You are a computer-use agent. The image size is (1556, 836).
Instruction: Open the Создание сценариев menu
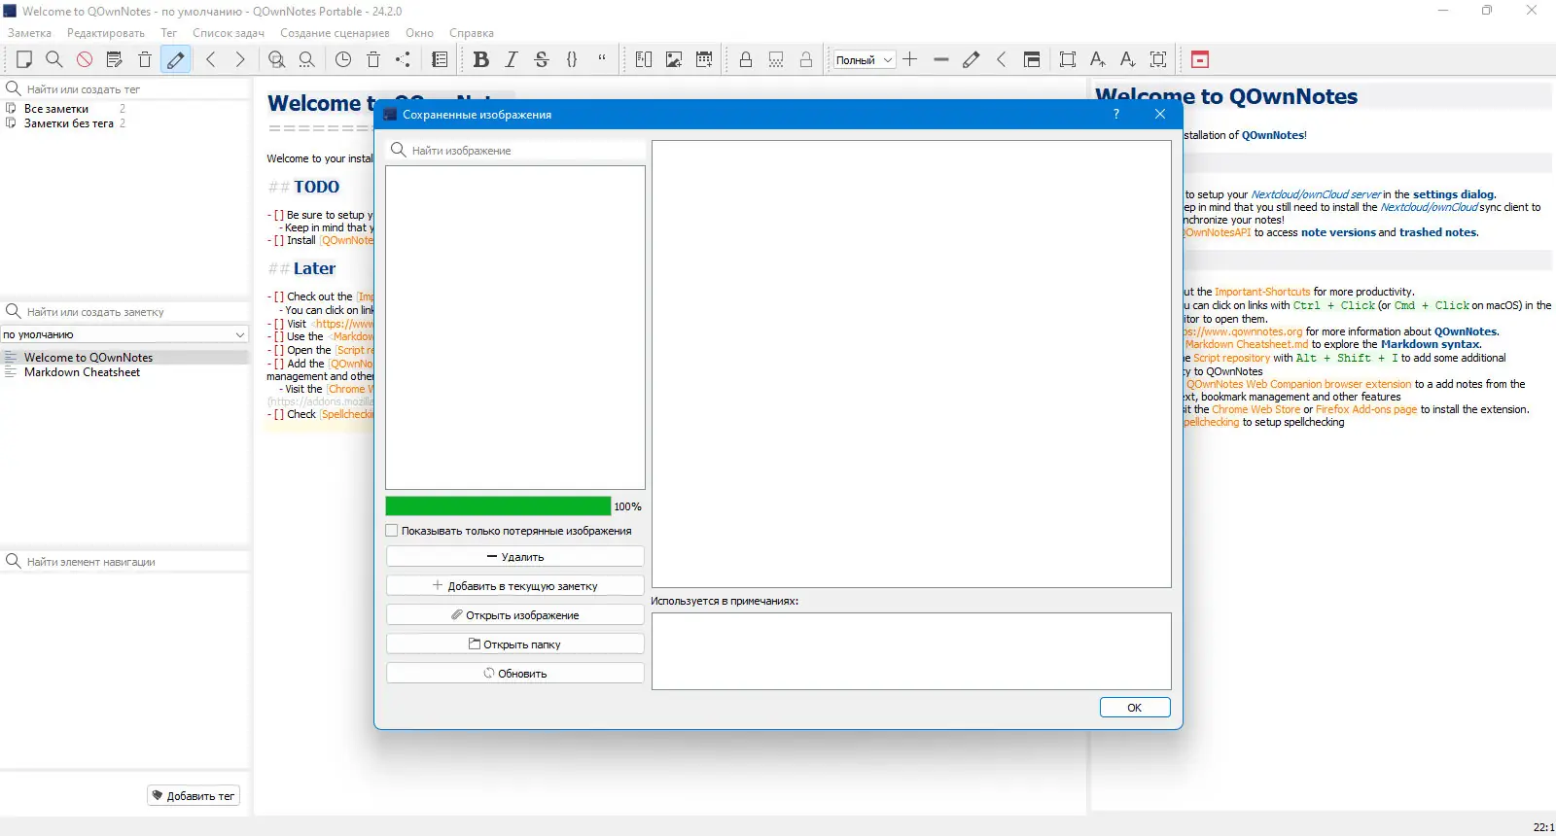coord(335,33)
